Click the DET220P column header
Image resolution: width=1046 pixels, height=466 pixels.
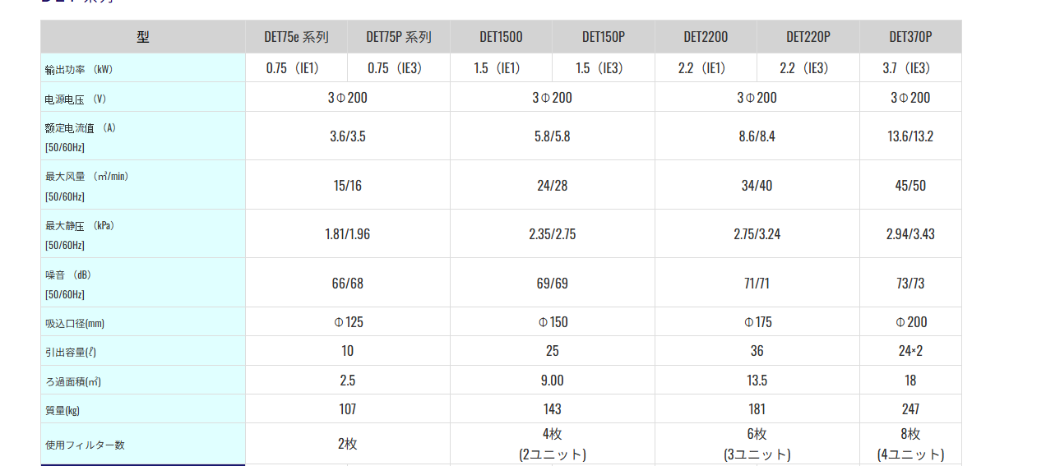808,37
